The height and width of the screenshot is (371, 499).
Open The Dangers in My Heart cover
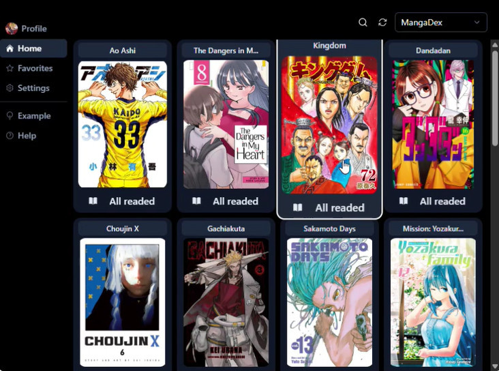tap(226, 124)
